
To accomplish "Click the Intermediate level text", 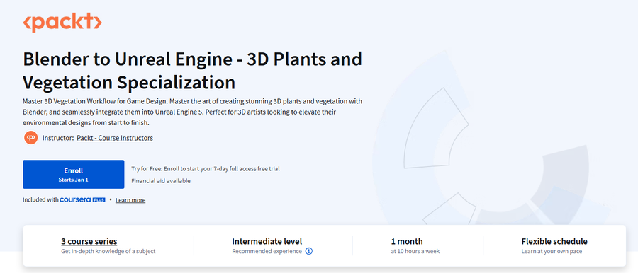I will (x=267, y=241).
